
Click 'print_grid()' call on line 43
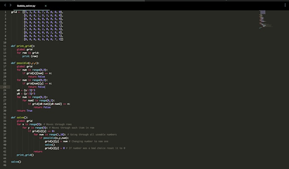pyautogui.click(x=25, y=155)
